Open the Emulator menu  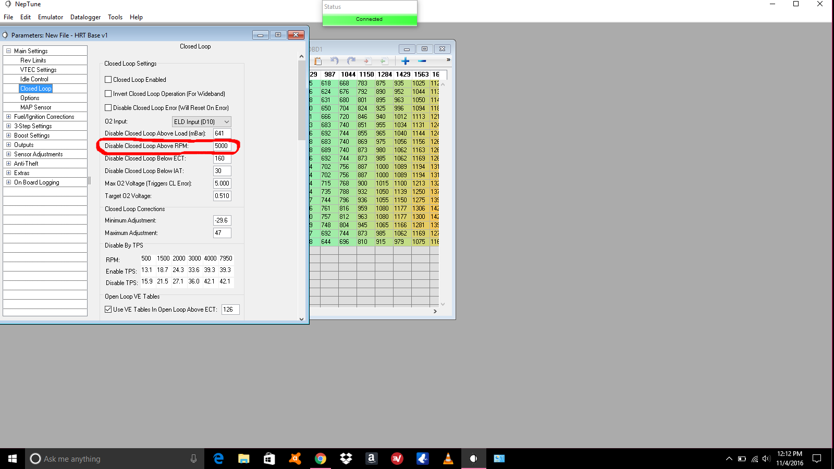(x=51, y=17)
